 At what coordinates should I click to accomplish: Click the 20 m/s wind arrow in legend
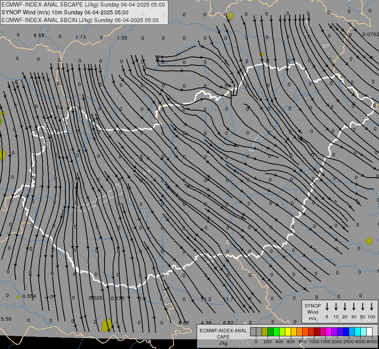click(x=345, y=307)
